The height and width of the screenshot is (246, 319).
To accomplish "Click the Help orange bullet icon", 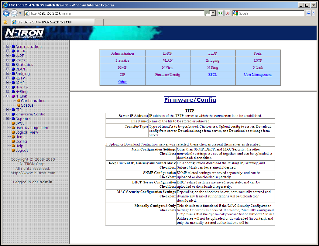I will [13, 146].
